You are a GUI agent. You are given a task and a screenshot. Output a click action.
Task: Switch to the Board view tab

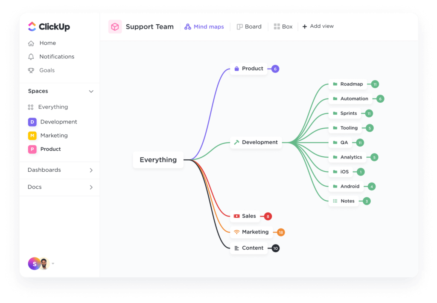249,26
